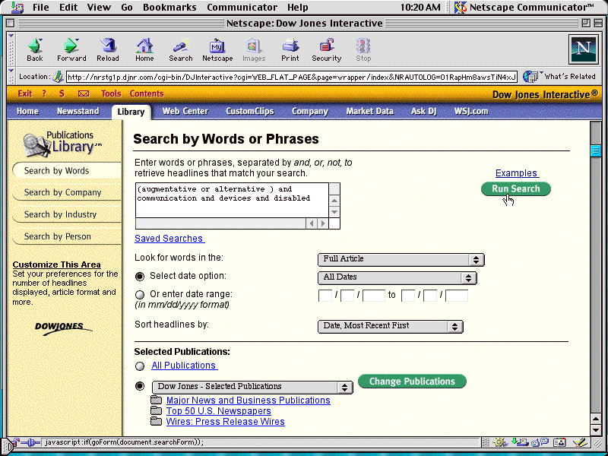The height and width of the screenshot is (456, 608).
Task: Open the Communicator menu
Action: [x=242, y=8]
